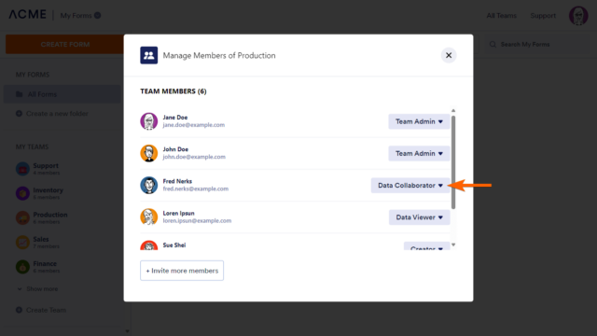Click loren.ipsun@example.com email text
This screenshot has height=336, width=597.
tap(197, 221)
